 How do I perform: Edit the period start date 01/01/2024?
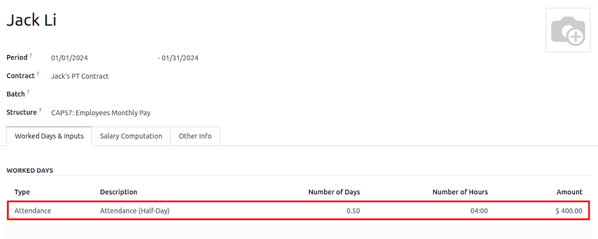pos(69,58)
